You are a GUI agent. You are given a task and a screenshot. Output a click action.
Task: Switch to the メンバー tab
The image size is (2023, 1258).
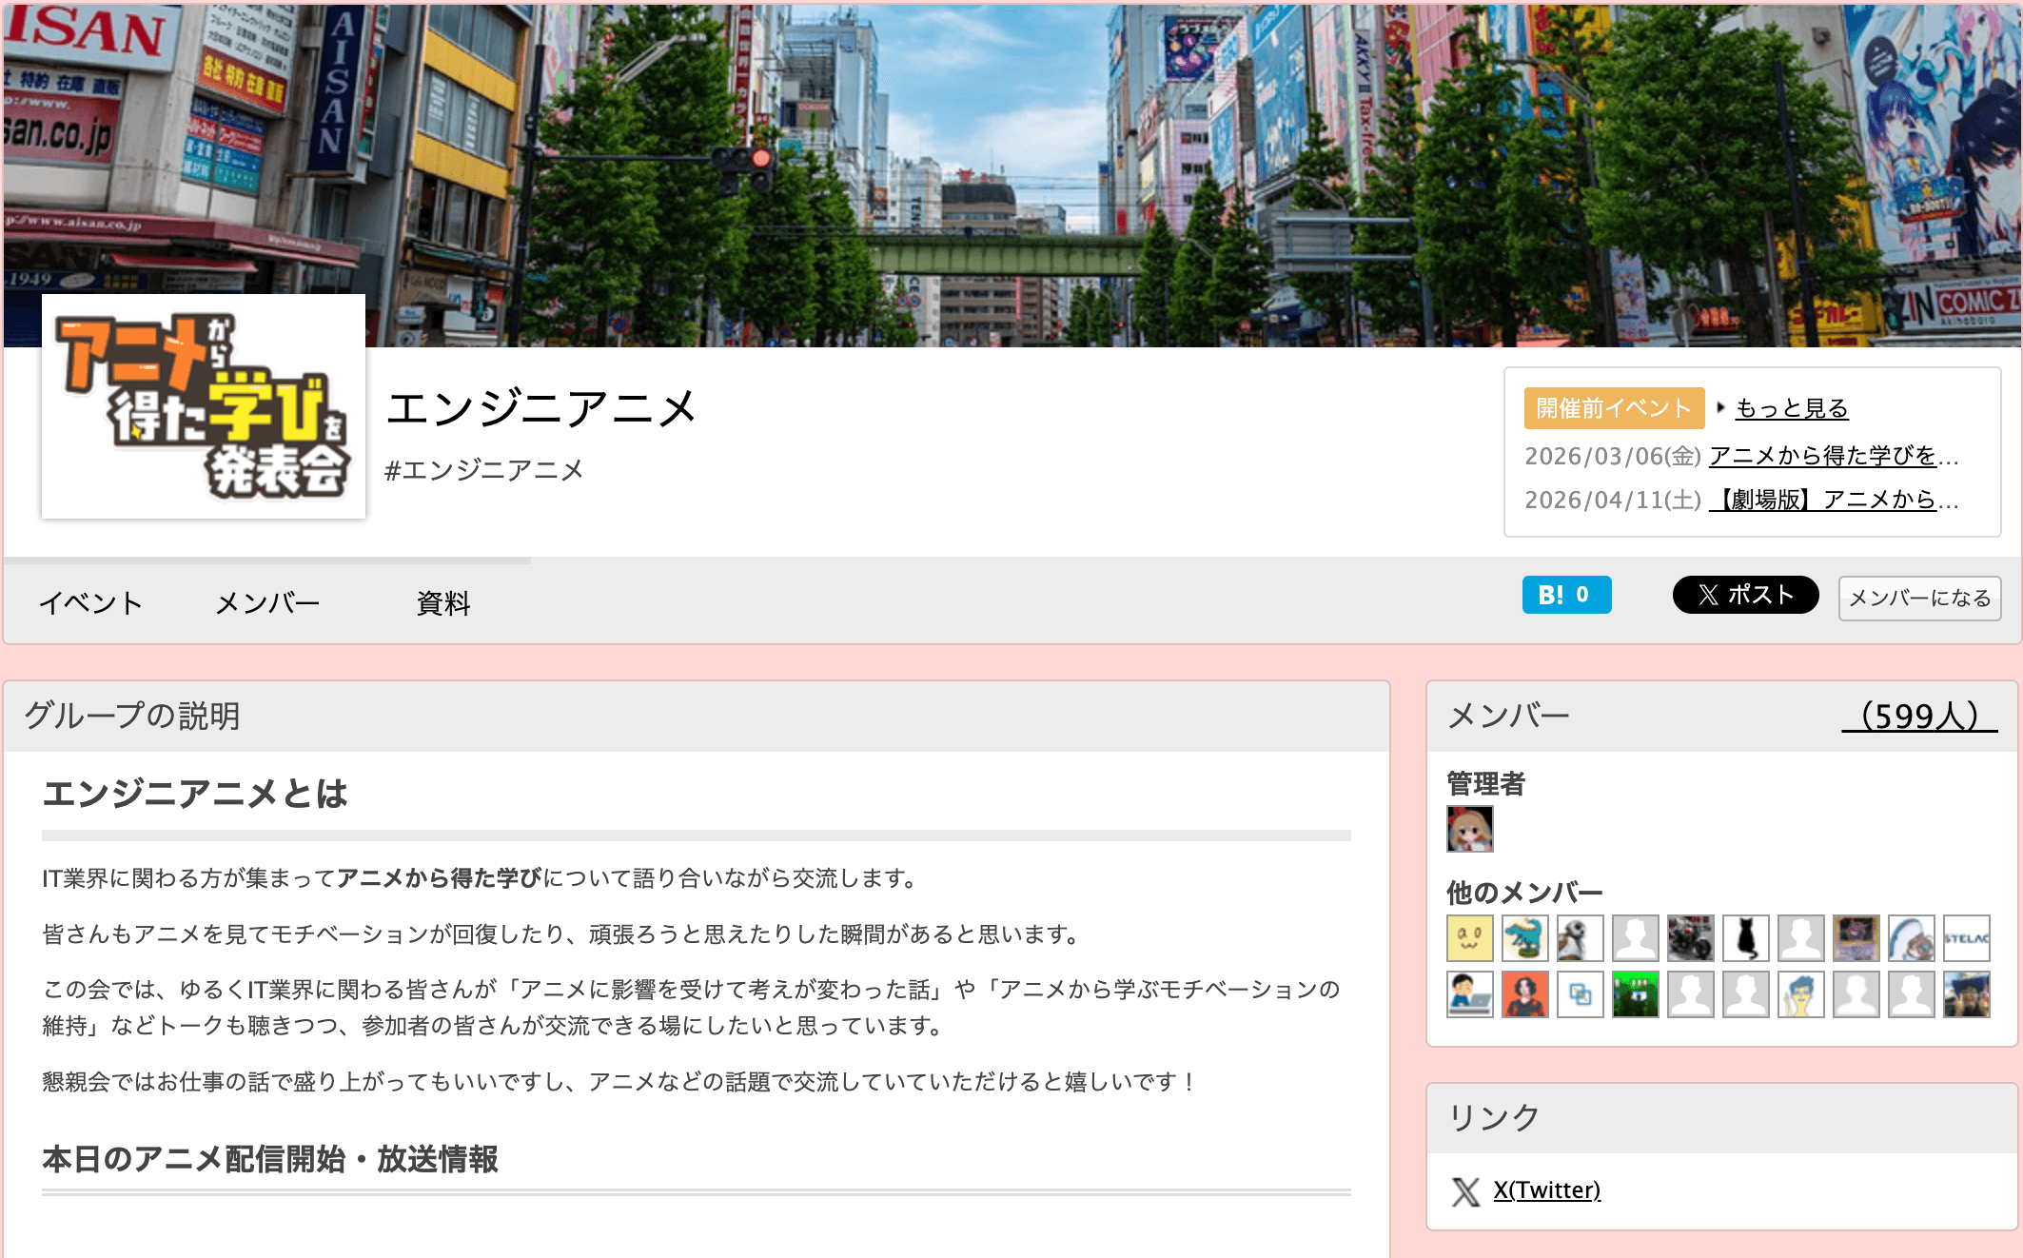pyautogui.click(x=267, y=600)
